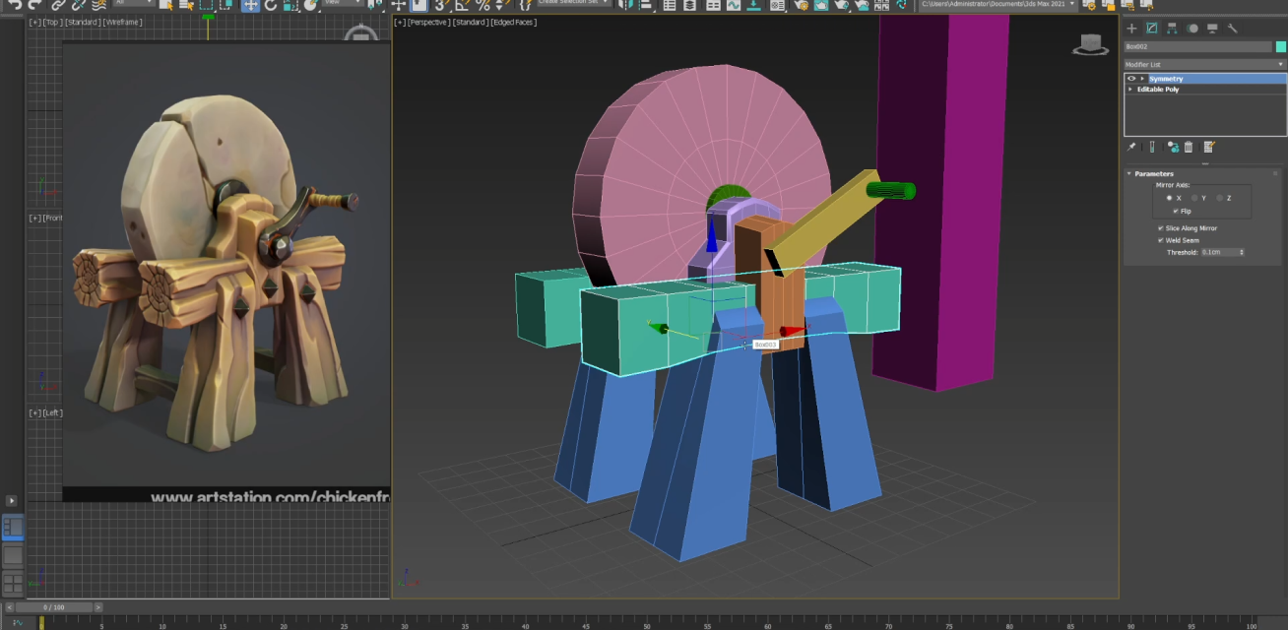Viewport: 1288px width, 630px height.
Task: Switch to the Hierarchy panel tab
Action: pos(1172,29)
